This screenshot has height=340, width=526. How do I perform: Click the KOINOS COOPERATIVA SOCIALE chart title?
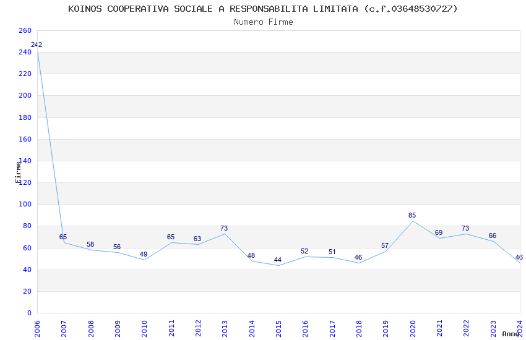pos(263,9)
